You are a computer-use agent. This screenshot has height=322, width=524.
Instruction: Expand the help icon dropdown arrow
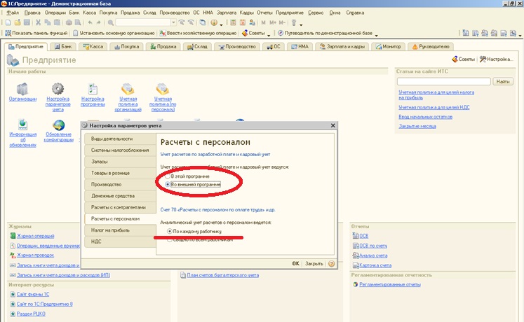pos(221,24)
